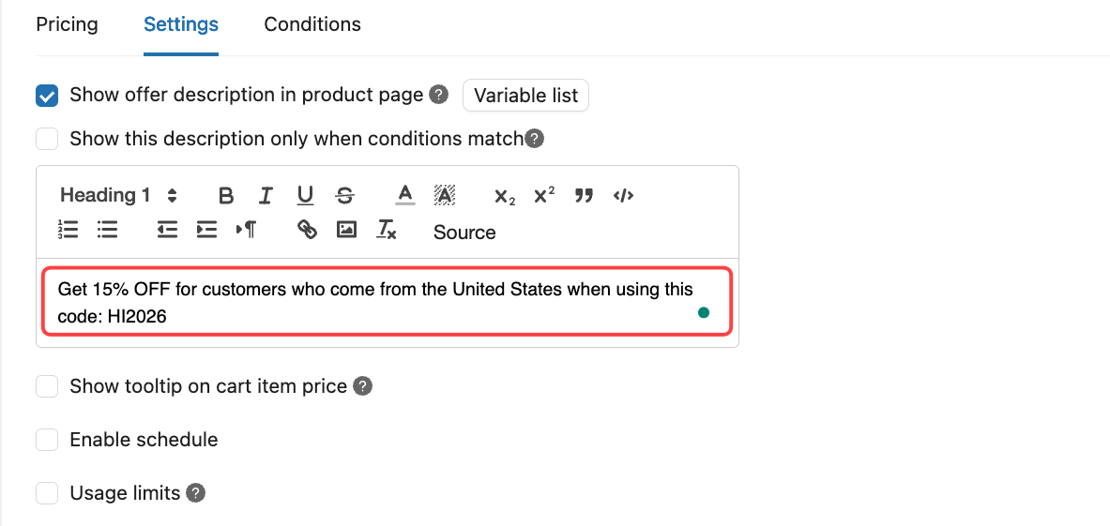Create a numbered list
The width and height of the screenshot is (1110, 526).
click(68, 230)
